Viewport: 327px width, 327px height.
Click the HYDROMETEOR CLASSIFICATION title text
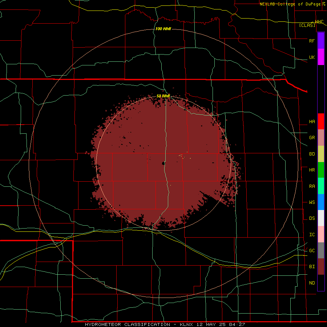click(x=128, y=324)
